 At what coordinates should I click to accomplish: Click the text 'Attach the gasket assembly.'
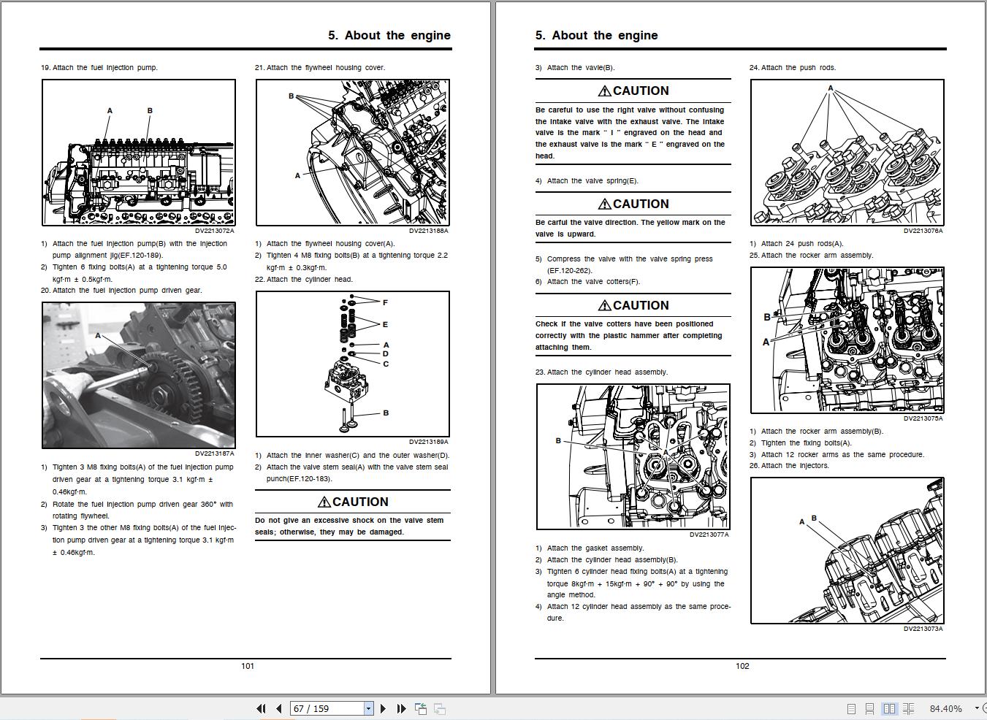click(595, 548)
